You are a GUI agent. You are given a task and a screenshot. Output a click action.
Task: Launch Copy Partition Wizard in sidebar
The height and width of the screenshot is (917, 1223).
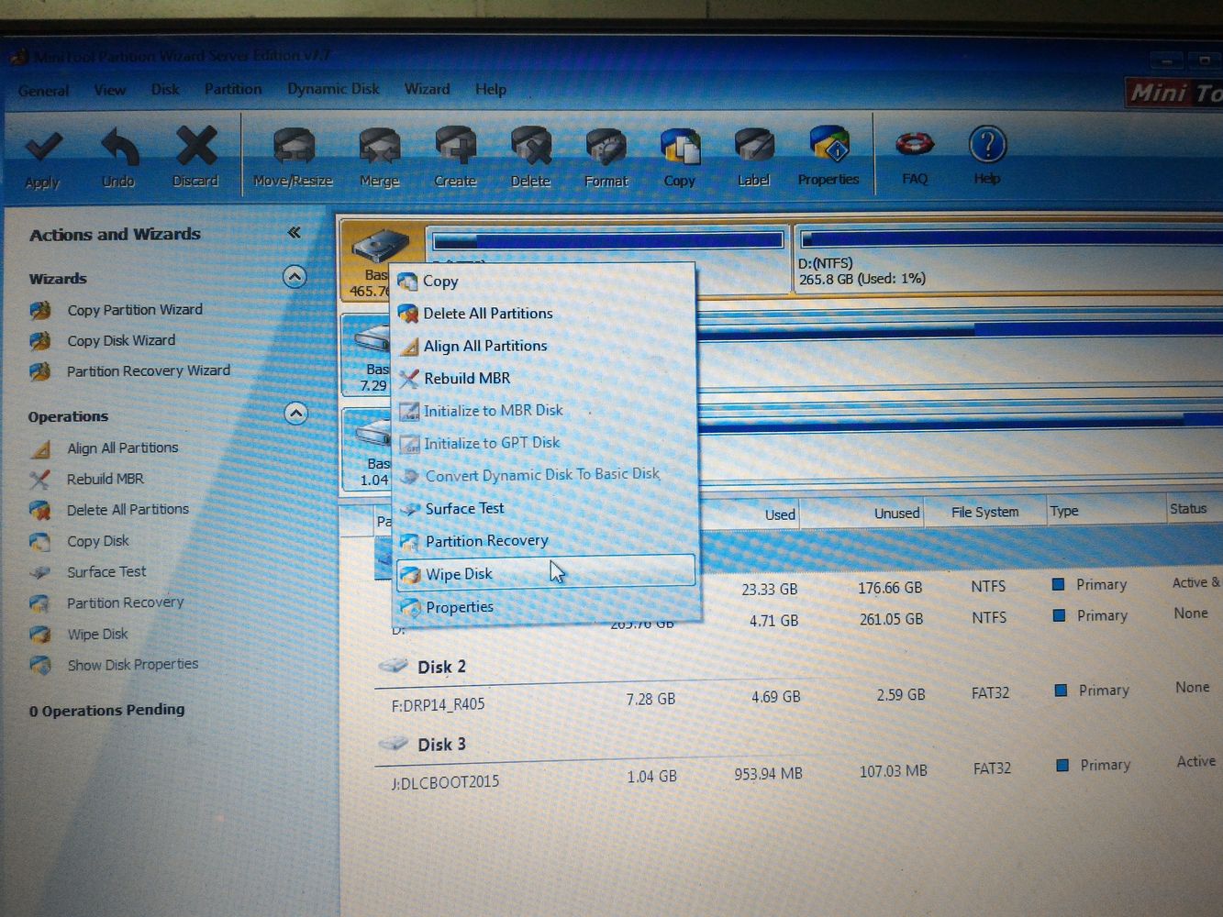pyautogui.click(x=135, y=310)
